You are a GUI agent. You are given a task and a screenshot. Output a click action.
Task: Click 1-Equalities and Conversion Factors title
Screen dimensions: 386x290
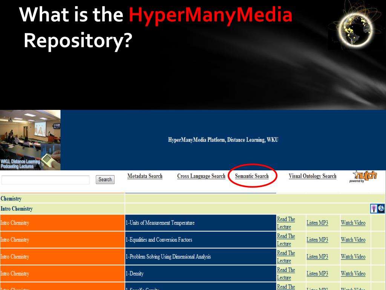coord(159,240)
